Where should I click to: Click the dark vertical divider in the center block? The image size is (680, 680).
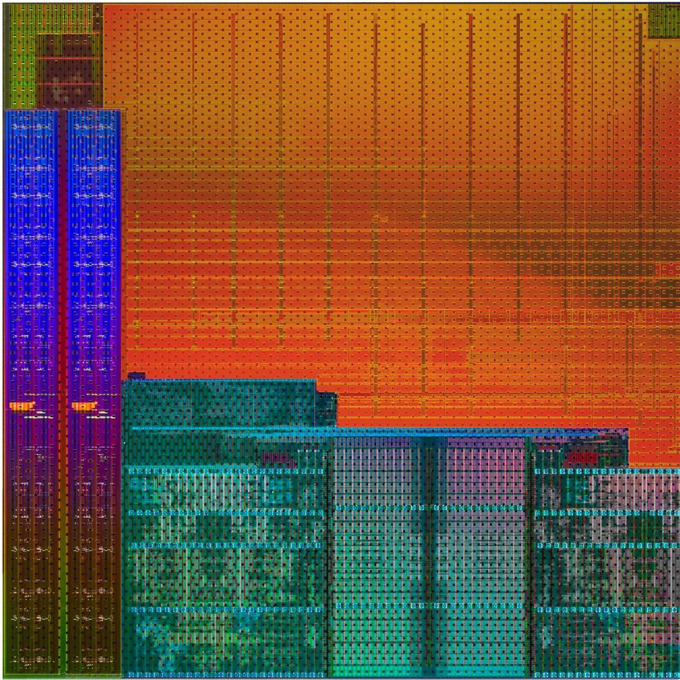click(x=428, y=552)
